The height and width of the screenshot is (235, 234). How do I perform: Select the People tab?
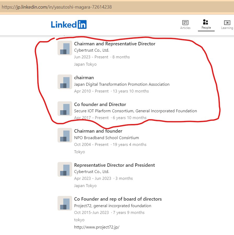206,24
